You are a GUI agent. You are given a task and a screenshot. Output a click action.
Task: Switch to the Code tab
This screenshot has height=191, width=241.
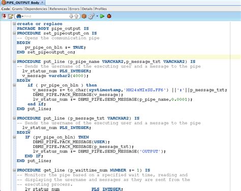click(6, 9)
